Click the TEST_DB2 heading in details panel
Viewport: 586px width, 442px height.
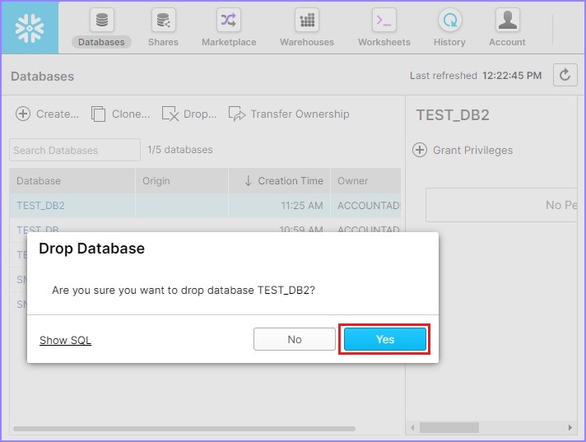pyautogui.click(x=453, y=115)
